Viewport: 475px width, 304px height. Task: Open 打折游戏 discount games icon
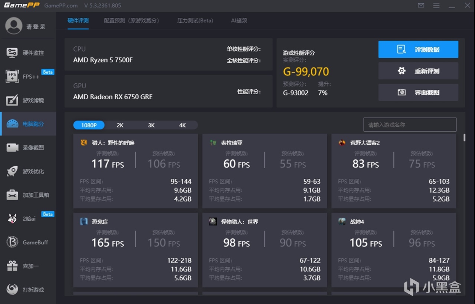[x=12, y=290]
